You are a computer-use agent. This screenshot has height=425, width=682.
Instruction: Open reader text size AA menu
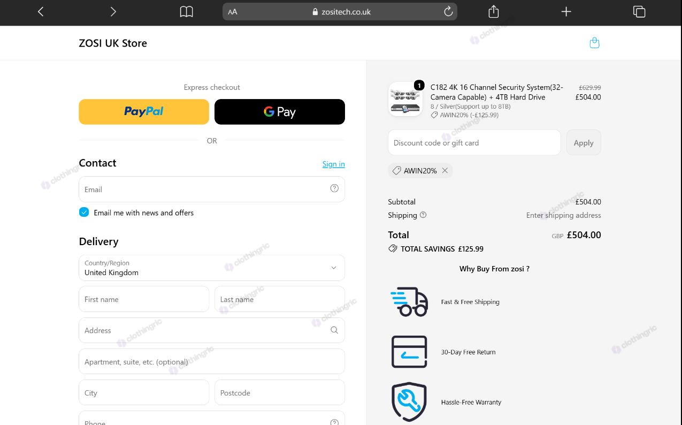[x=232, y=12]
